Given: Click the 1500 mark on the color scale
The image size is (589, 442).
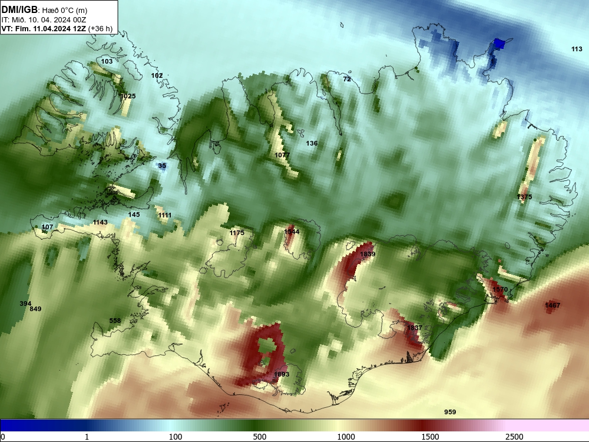Looking at the screenshot, I should click(430, 437).
